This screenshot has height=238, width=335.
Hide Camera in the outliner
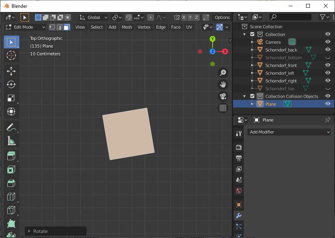click(x=328, y=42)
